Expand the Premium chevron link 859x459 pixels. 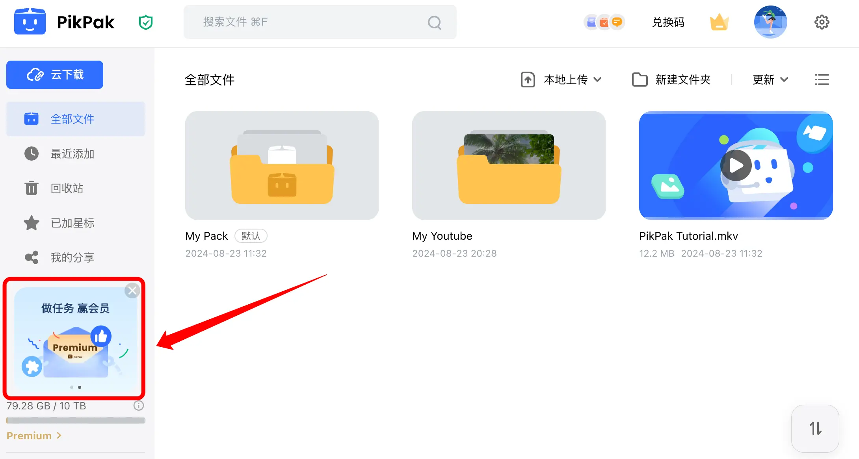[59, 435]
